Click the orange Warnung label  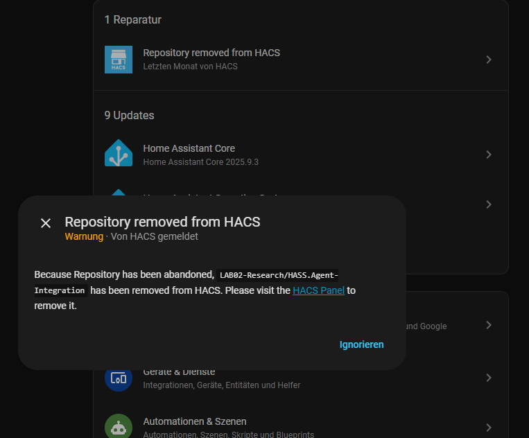[83, 236]
